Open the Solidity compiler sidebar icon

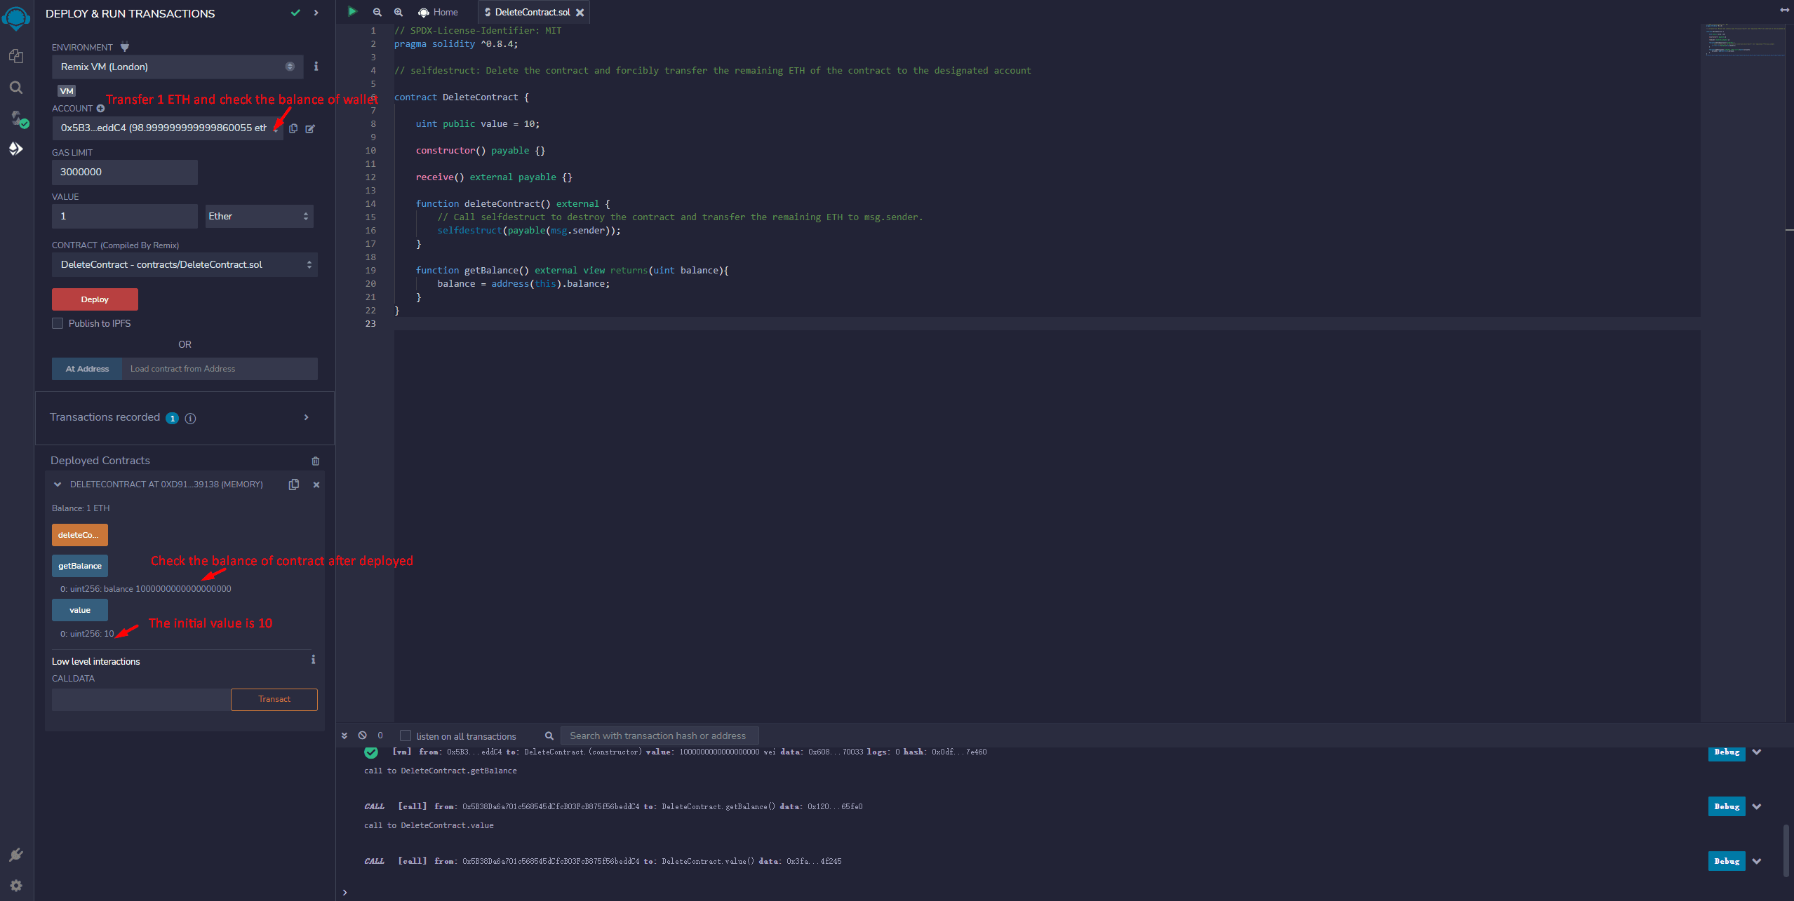(x=15, y=119)
